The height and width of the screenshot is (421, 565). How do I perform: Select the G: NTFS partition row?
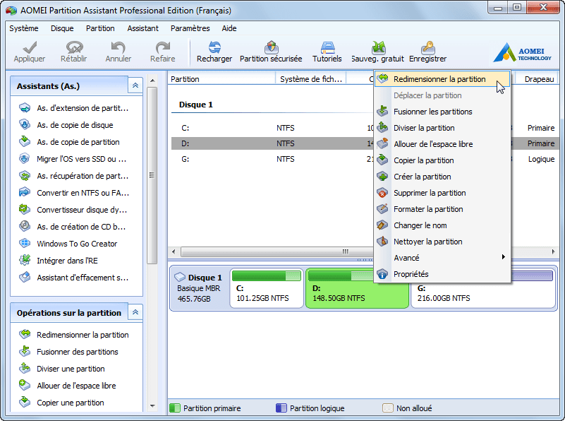(x=272, y=159)
